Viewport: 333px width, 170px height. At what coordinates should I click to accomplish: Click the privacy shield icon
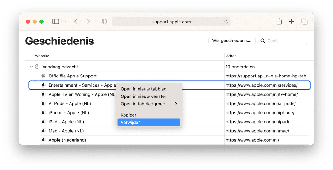[104, 22]
